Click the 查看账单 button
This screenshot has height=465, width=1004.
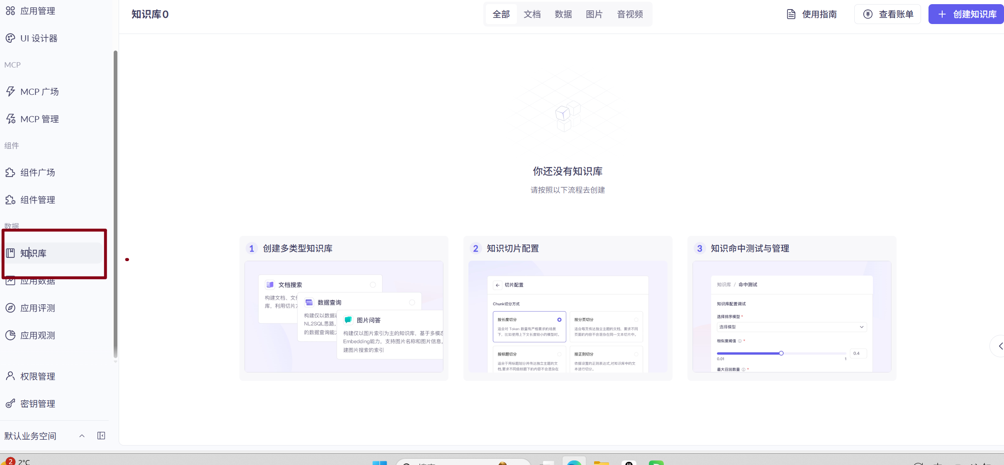[x=887, y=15]
